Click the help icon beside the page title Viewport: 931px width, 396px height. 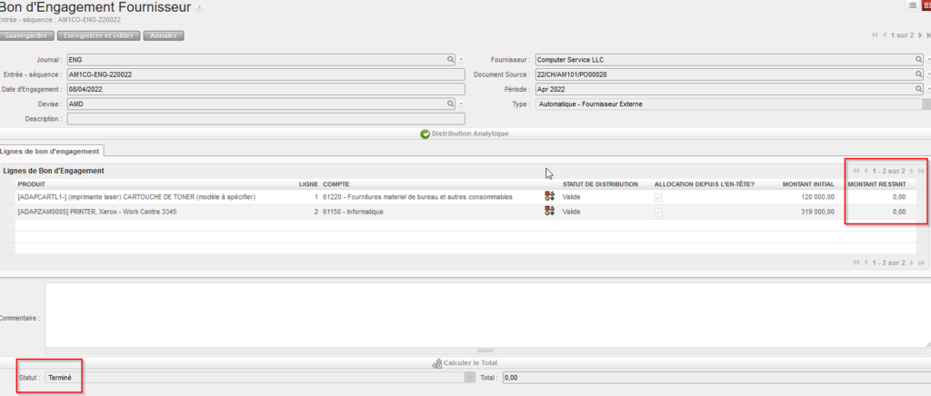pyautogui.click(x=199, y=8)
